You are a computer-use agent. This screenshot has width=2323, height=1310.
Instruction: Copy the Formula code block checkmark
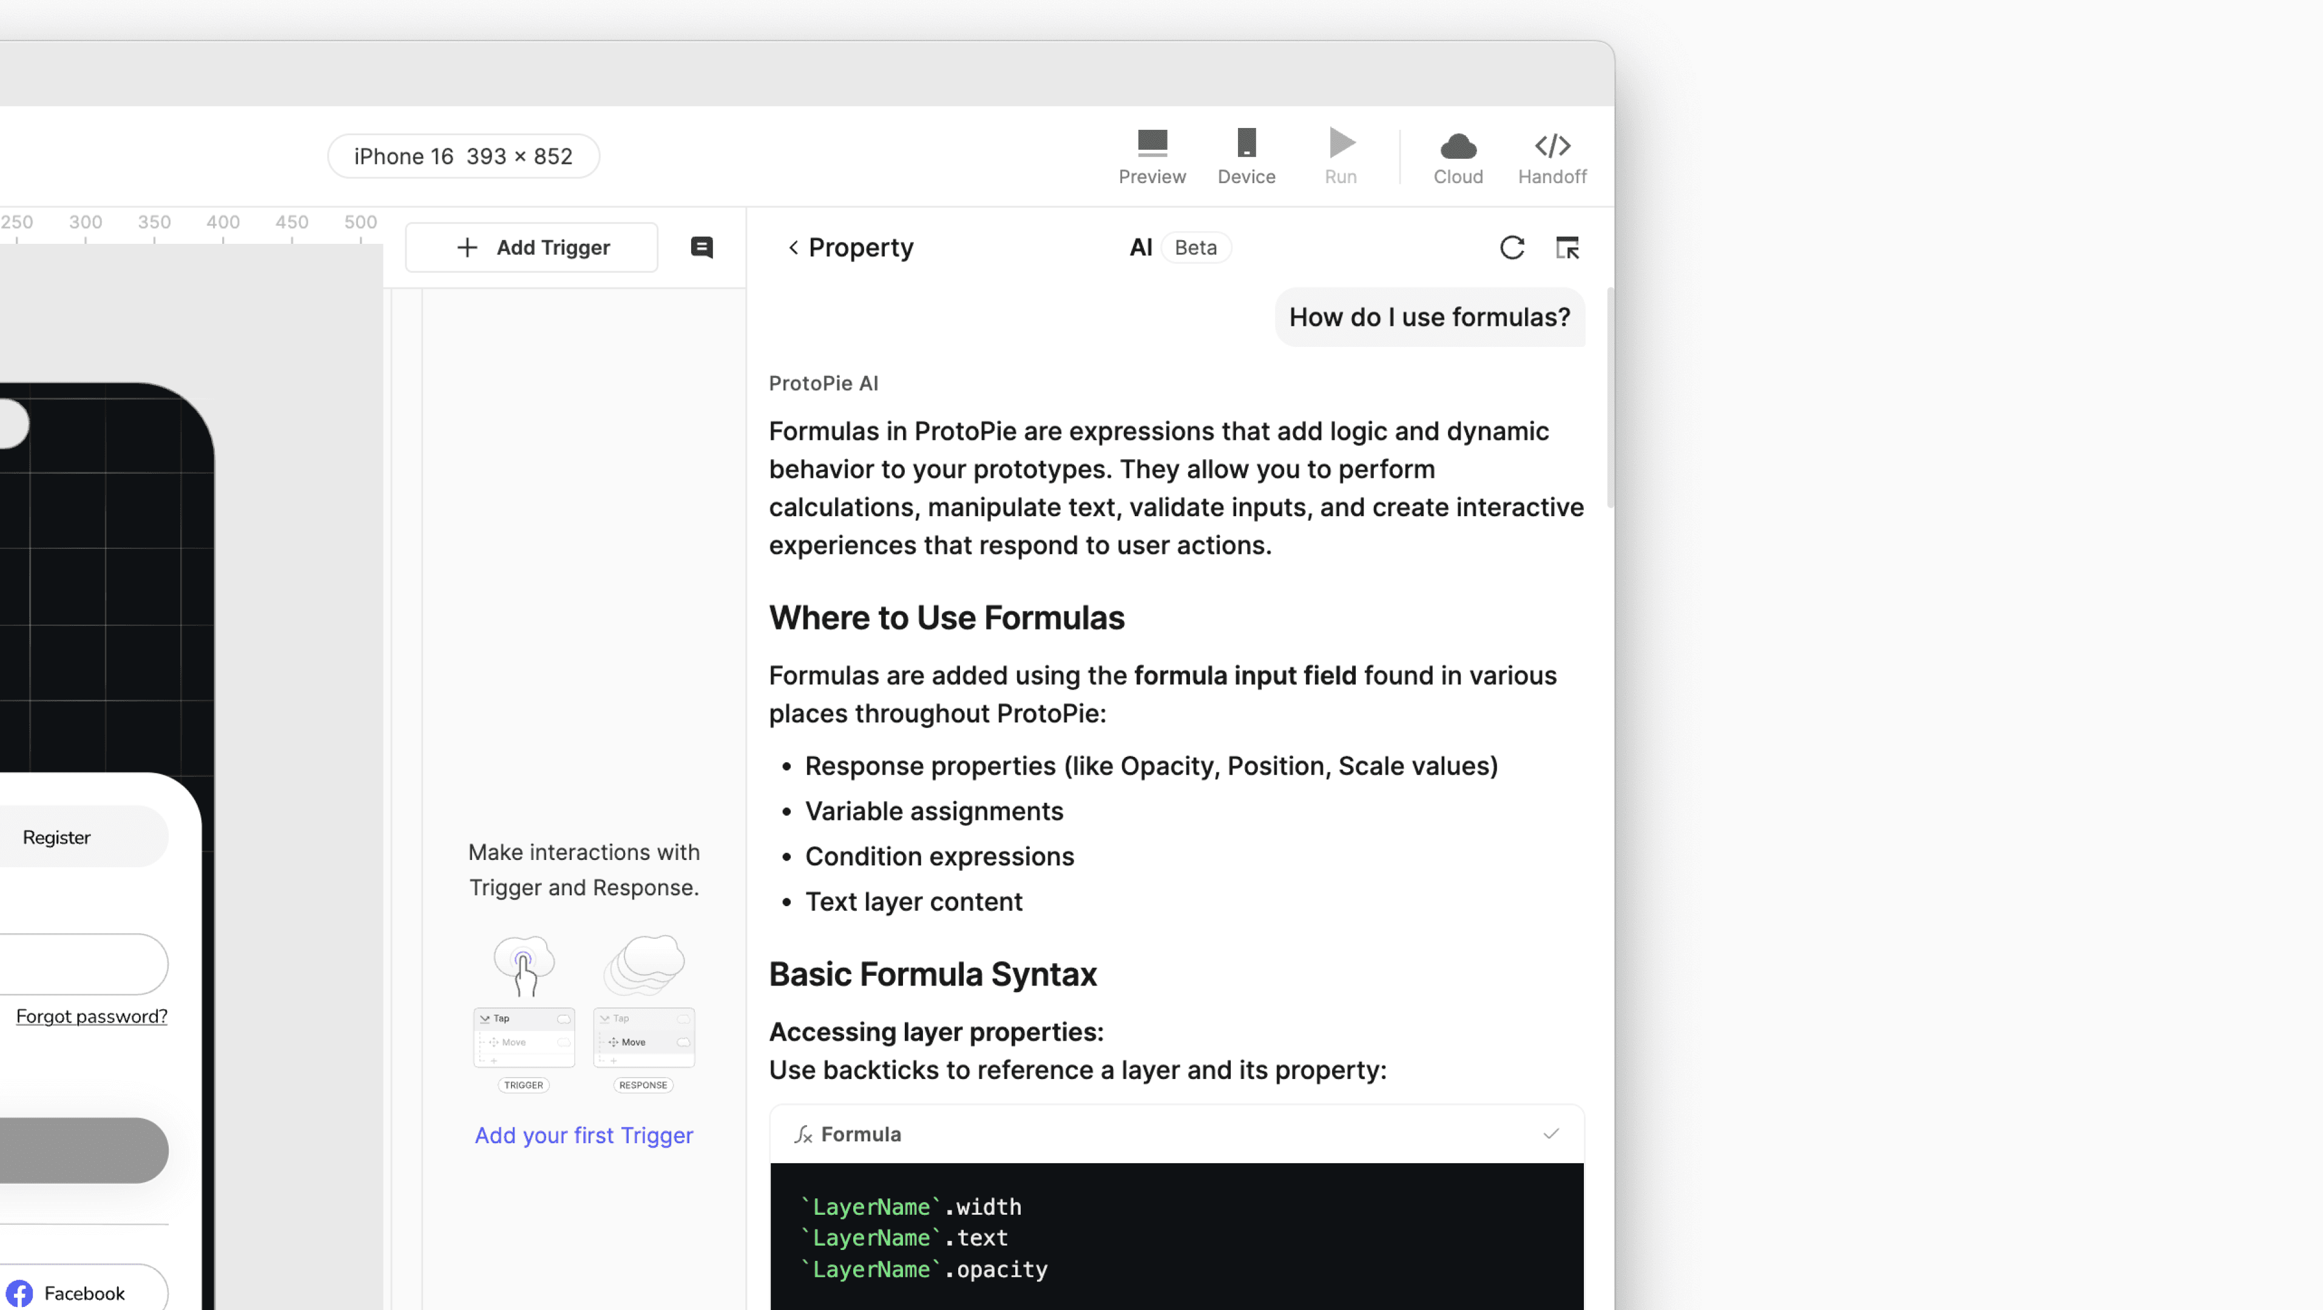tap(1550, 1134)
